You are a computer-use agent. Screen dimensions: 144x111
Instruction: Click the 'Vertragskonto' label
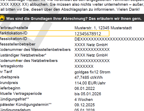(x=11, y=66)
